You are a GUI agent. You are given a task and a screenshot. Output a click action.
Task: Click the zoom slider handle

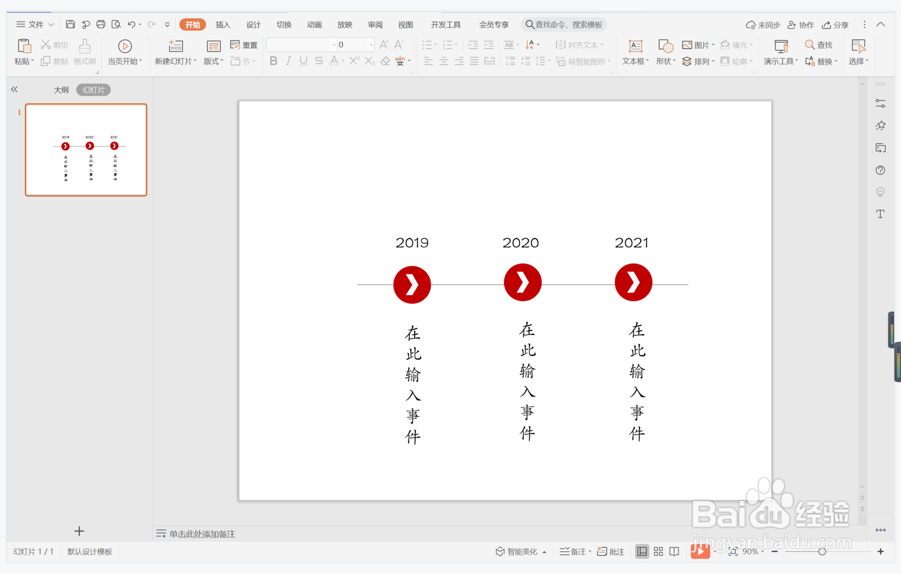pos(822,551)
